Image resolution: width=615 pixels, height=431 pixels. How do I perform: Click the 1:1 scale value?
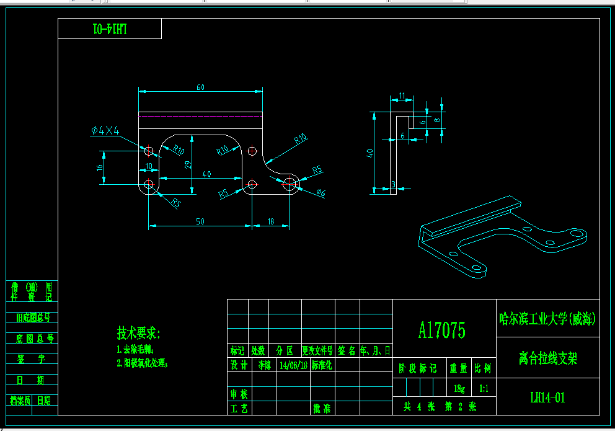coord(484,388)
